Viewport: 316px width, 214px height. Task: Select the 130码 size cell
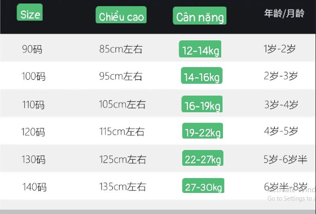33,159
